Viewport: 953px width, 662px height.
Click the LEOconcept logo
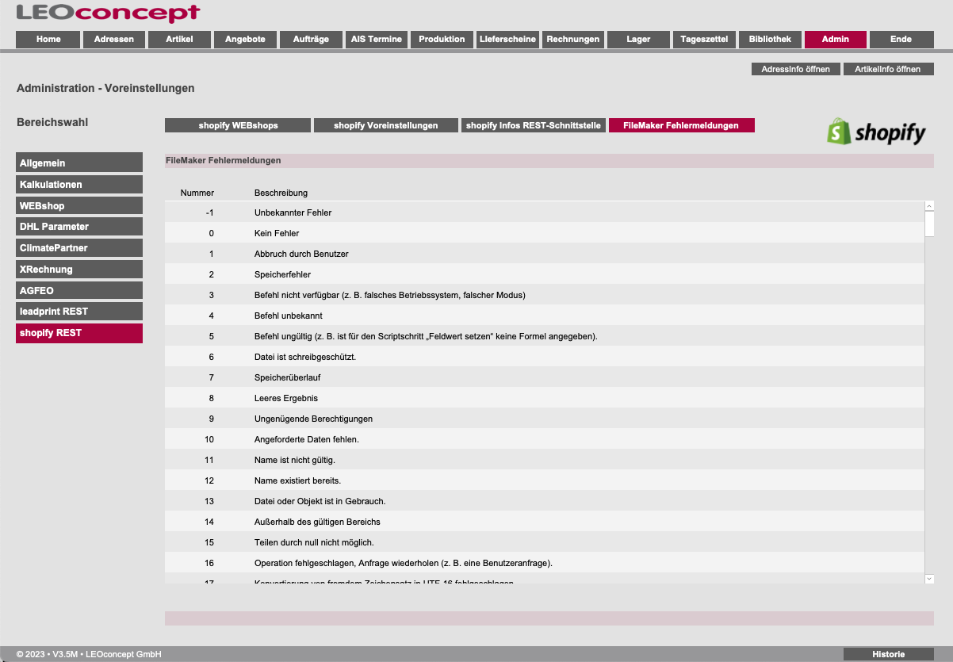[x=108, y=13]
